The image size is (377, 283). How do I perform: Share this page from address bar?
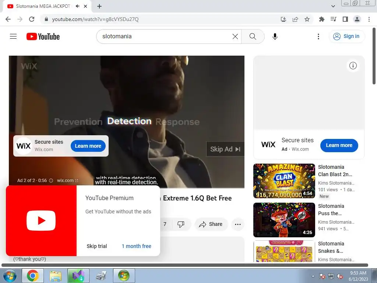pyautogui.click(x=295, y=19)
